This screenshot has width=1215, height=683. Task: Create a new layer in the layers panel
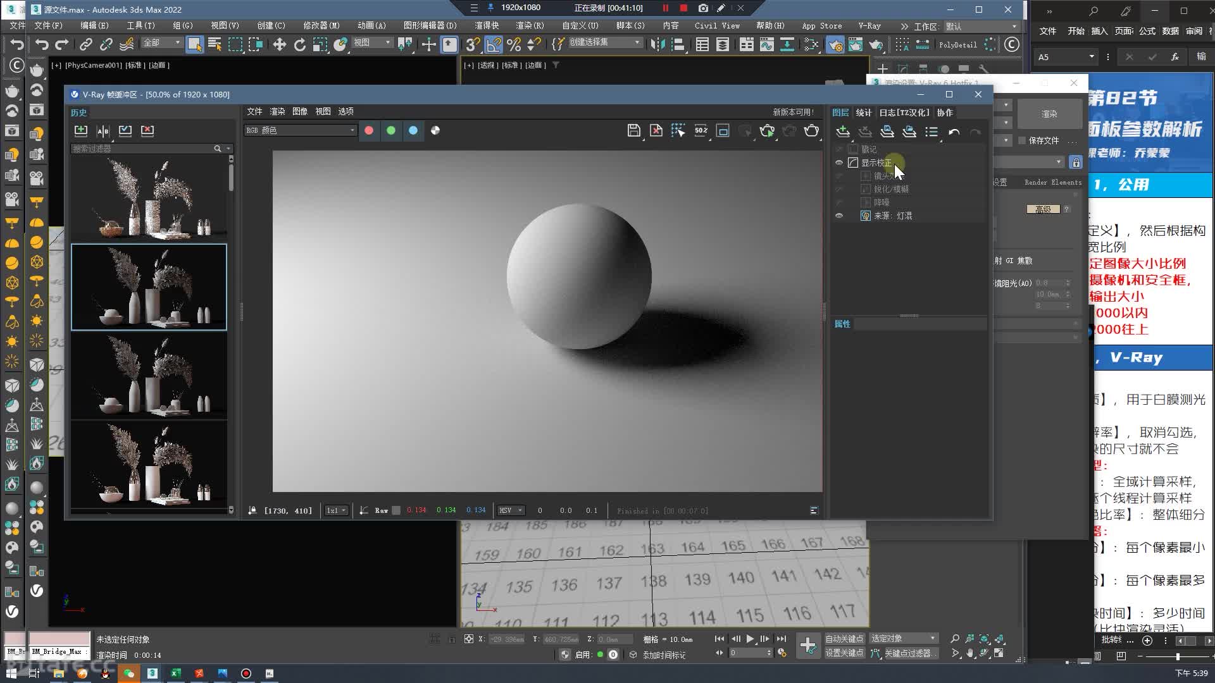(x=843, y=131)
